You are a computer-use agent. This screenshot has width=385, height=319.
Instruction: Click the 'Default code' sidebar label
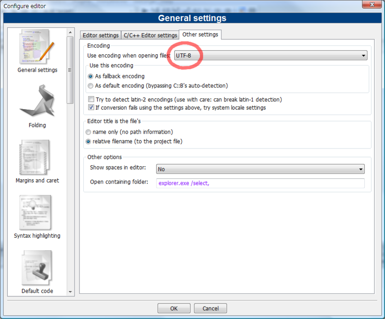click(x=38, y=291)
